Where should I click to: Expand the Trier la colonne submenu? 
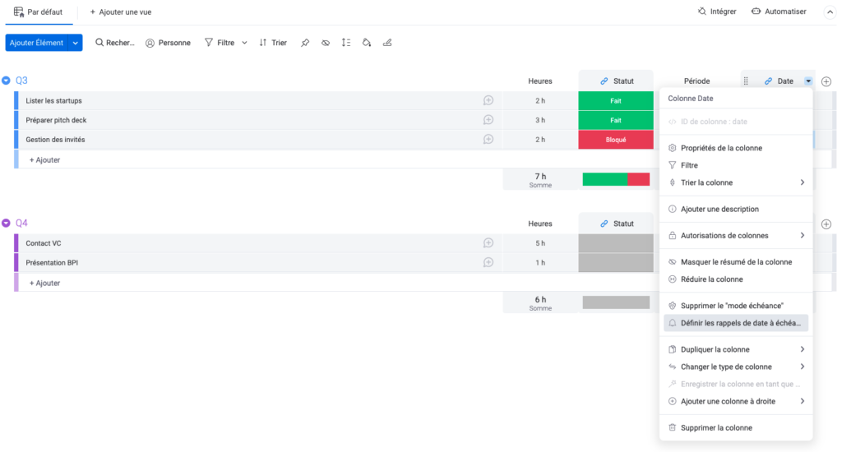[736, 182]
